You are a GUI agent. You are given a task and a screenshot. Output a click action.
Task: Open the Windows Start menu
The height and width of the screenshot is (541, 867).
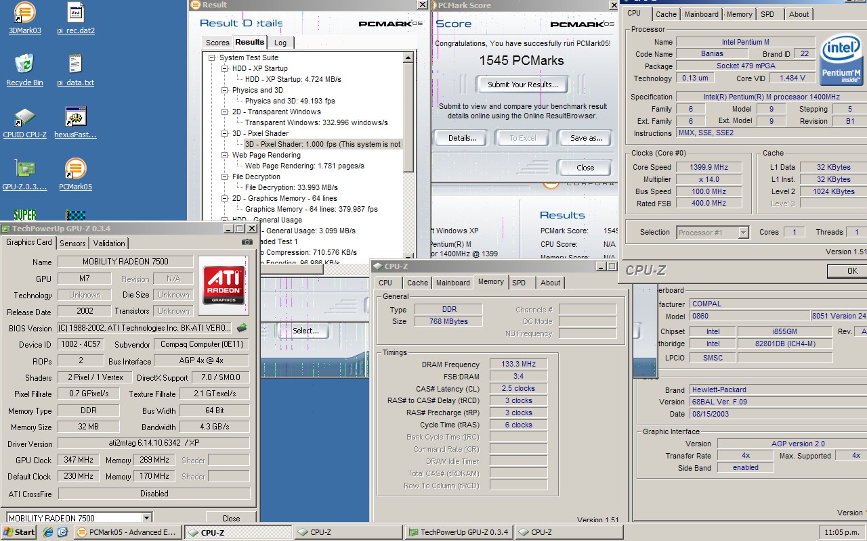pos(18,532)
